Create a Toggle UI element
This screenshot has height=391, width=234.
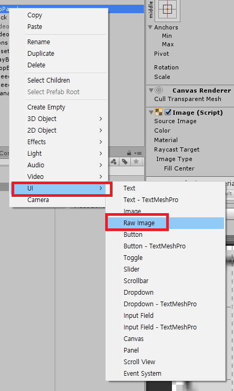point(133,258)
